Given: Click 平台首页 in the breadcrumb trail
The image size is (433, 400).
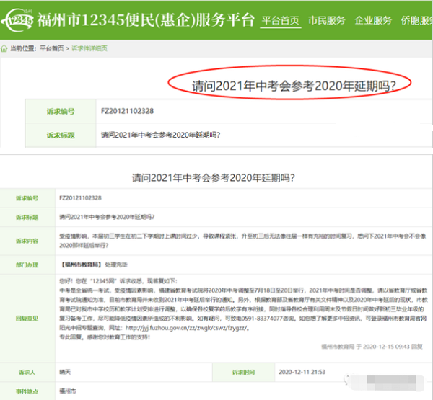Looking at the screenshot, I should [x=53, y=50].
